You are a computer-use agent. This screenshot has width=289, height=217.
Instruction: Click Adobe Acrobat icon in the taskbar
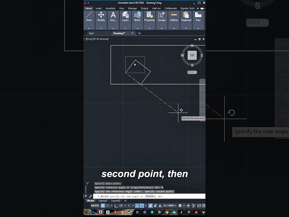[x=196, y=212]
